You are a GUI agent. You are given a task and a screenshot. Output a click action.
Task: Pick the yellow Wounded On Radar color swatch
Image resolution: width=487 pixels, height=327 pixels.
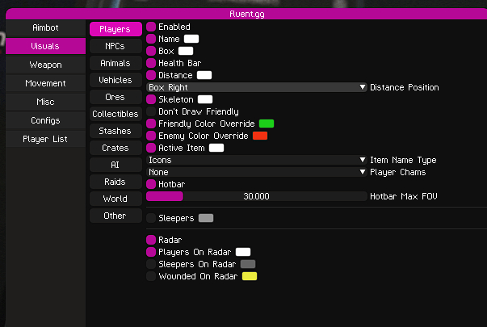pos(250,276)
